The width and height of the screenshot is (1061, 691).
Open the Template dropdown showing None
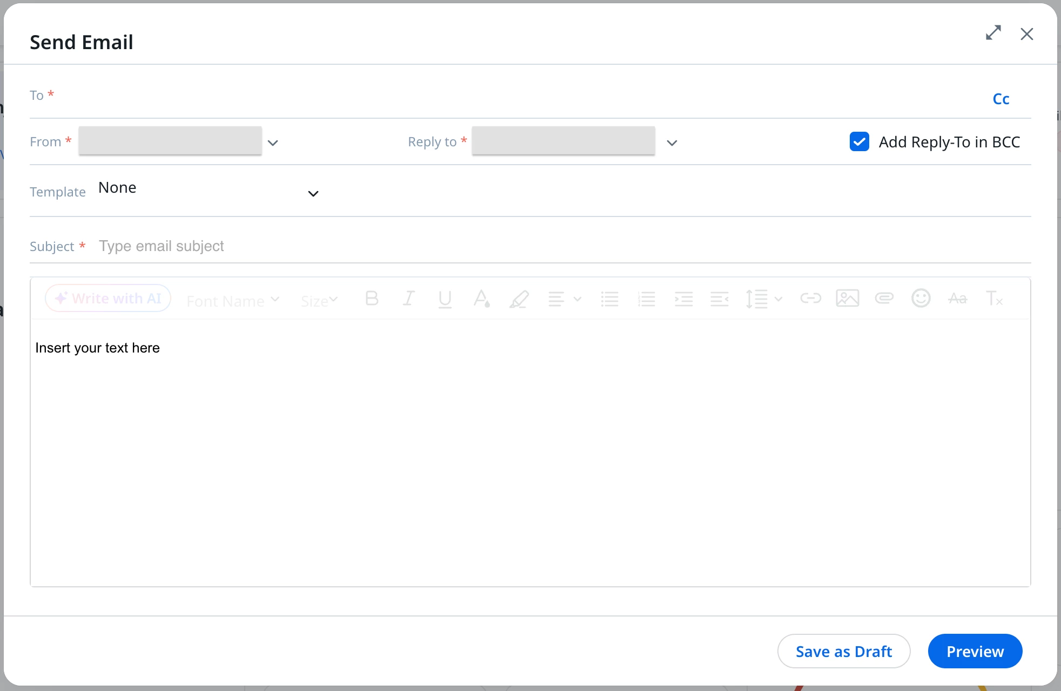313,193
